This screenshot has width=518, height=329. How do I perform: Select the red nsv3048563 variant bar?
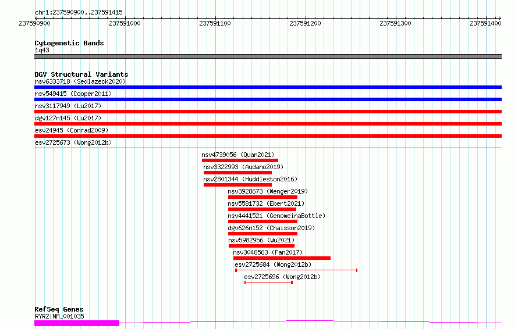(282, 258)
